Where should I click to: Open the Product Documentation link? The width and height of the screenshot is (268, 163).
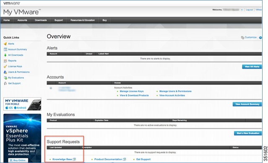point(108,159)
